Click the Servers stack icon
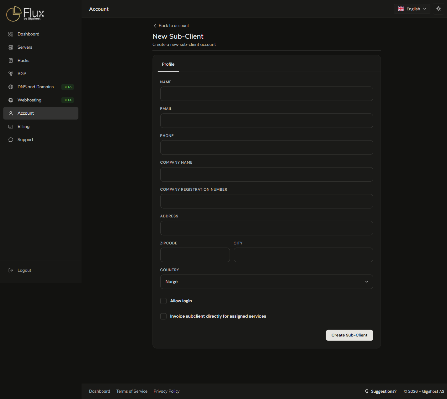Screen dimensions: 447x399 (x=11, y=47)
